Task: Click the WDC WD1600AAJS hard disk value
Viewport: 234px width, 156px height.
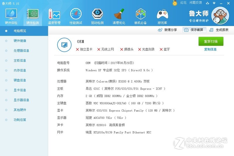Action: [125, 103]
